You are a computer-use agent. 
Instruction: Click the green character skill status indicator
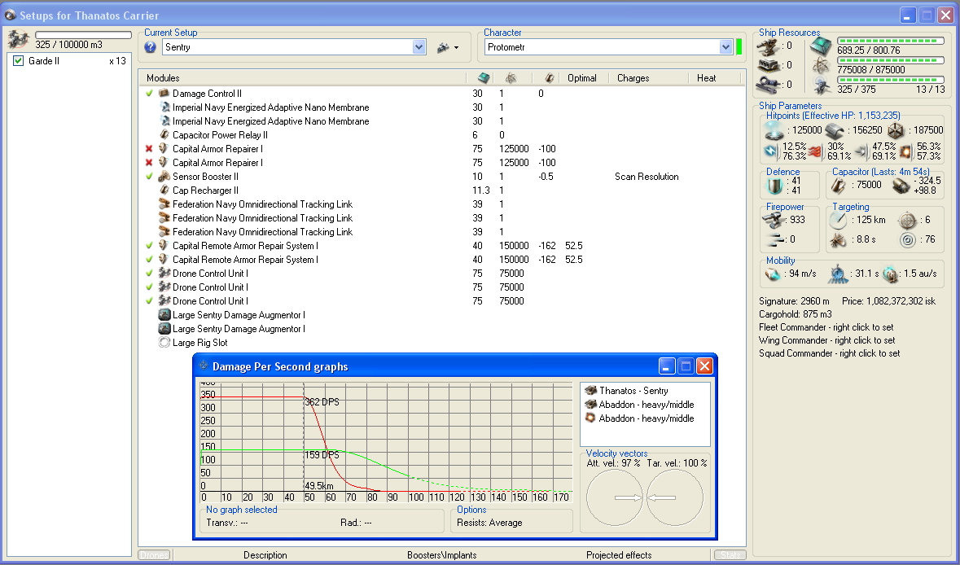[739, 47]
